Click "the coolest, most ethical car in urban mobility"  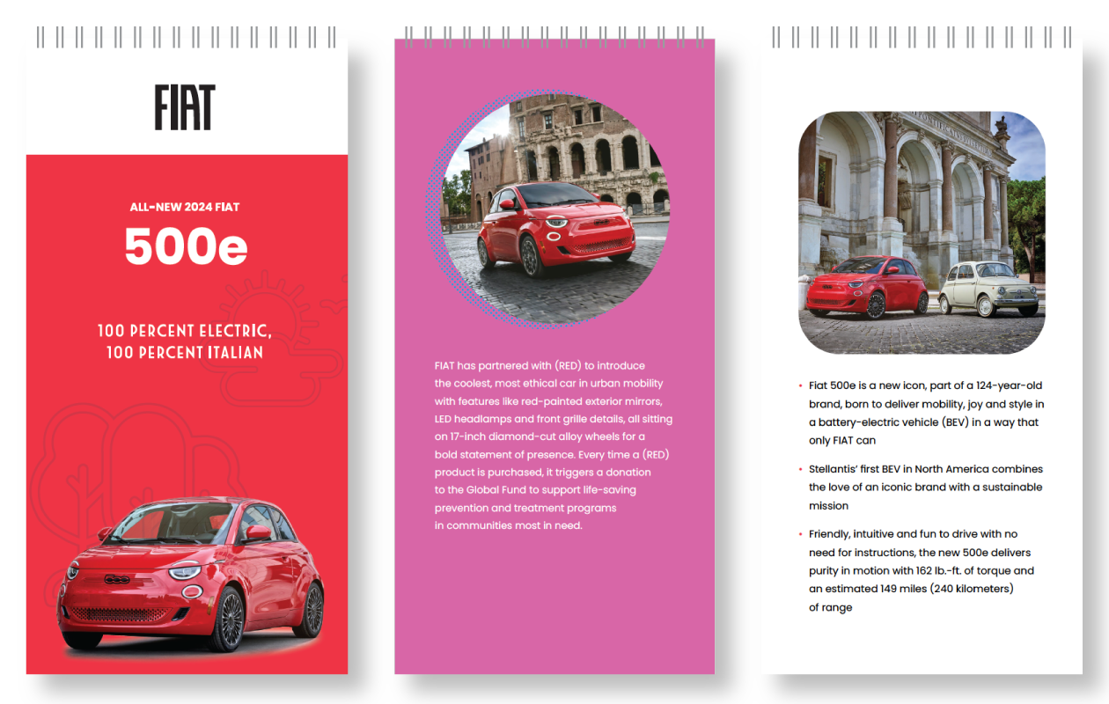click(x=548, y=383)
